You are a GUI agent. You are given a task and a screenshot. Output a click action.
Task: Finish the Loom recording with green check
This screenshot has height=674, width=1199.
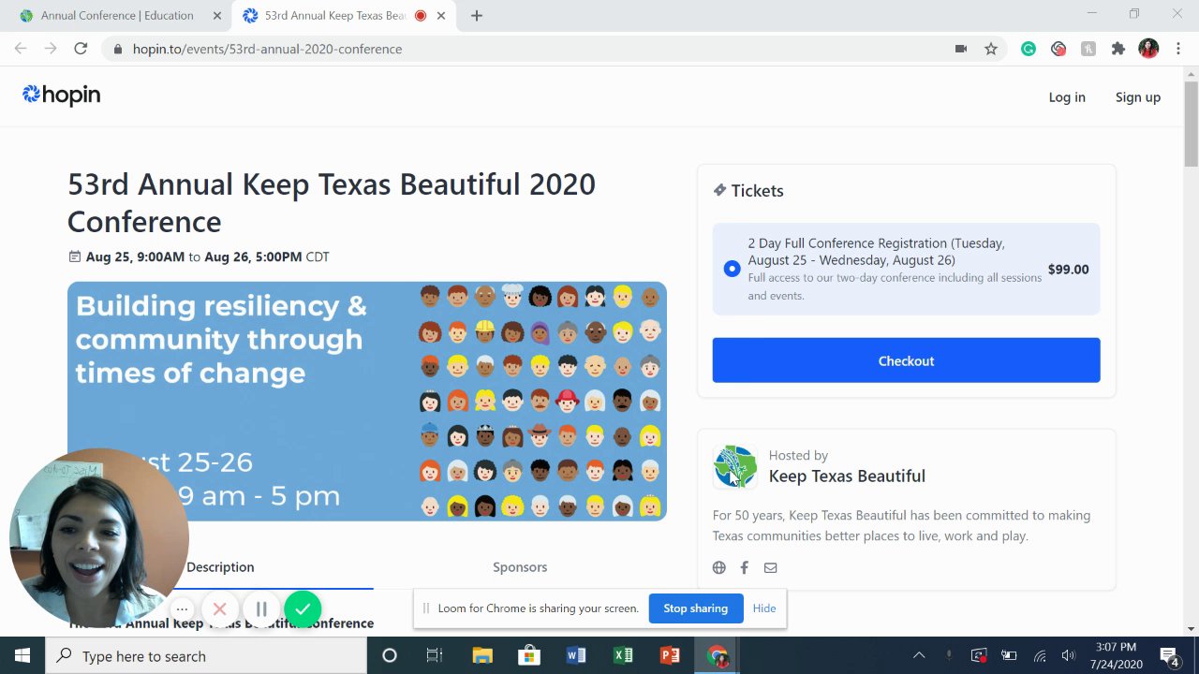pos(303,608)
